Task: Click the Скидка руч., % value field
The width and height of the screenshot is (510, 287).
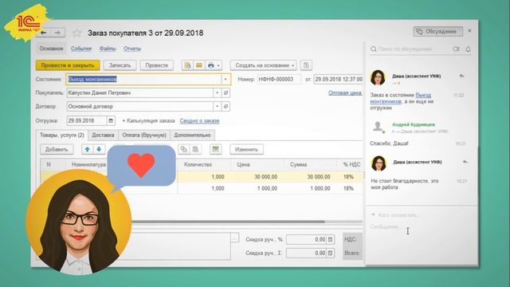Action: click(306, 239)
